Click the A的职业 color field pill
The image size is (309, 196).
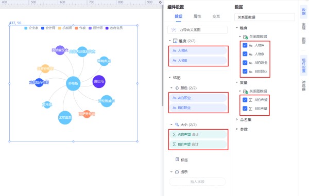pyautogui.click(x=198, y=98)
